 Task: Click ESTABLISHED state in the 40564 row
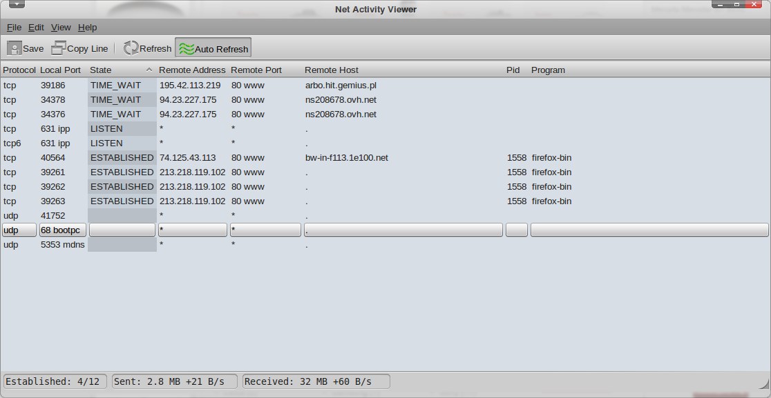pyautogui.click(x=122, y=157)
